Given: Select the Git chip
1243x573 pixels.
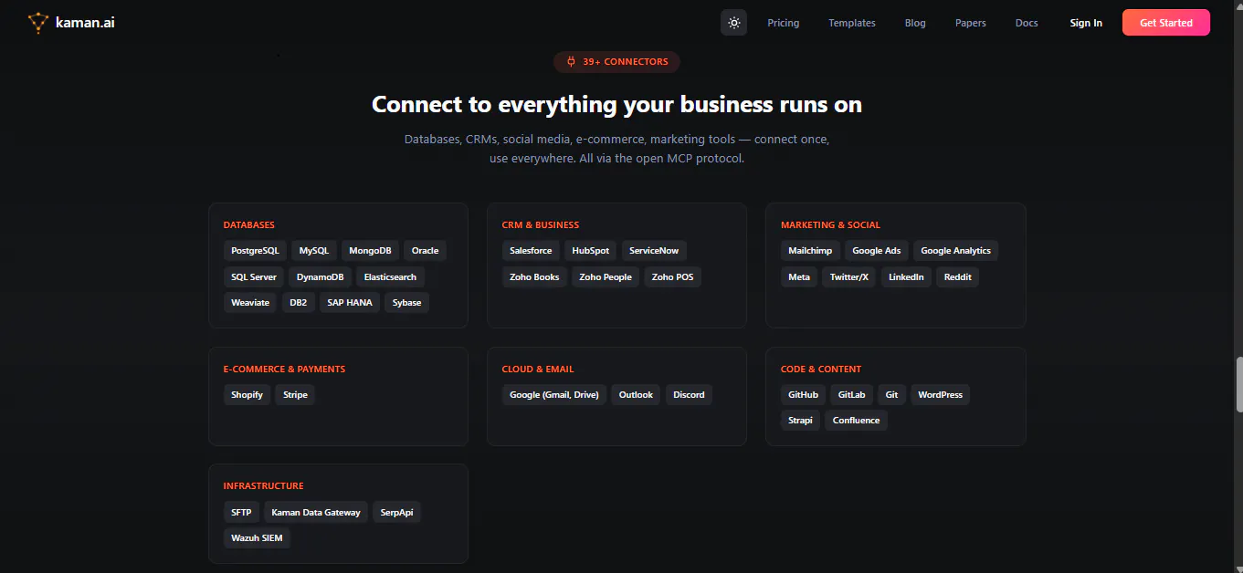Looking at the screenshot, I should click(891, 395).
